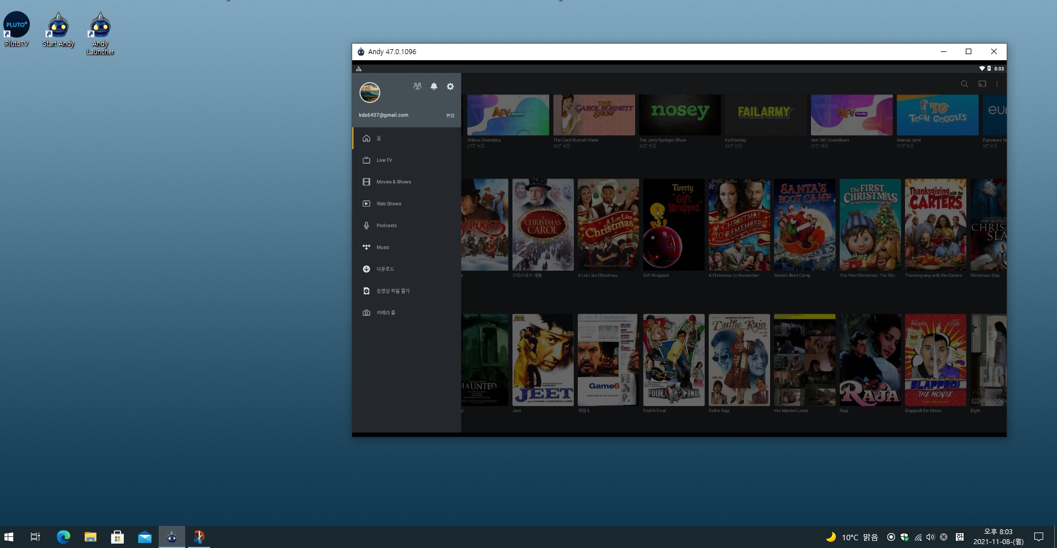
Task: Open Microsoft Store from taskbar
Action: click(118, 537)
